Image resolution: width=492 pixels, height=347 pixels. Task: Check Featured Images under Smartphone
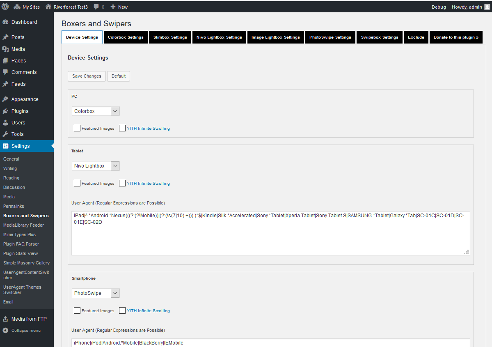point(77,310)
